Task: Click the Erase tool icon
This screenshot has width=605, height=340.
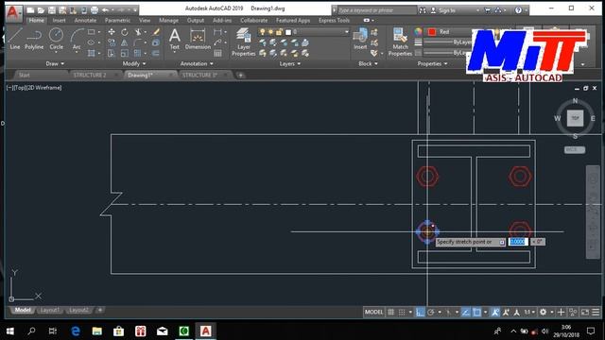Action: click(x=156, y=32)
